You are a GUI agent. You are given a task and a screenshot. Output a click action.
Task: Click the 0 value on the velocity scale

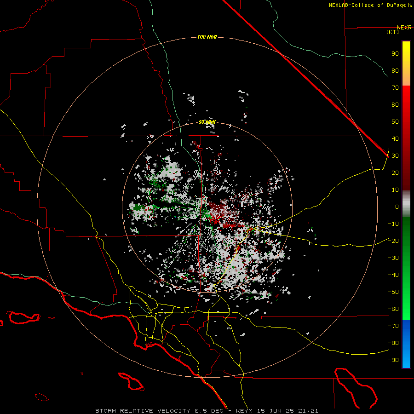point(397,207)
